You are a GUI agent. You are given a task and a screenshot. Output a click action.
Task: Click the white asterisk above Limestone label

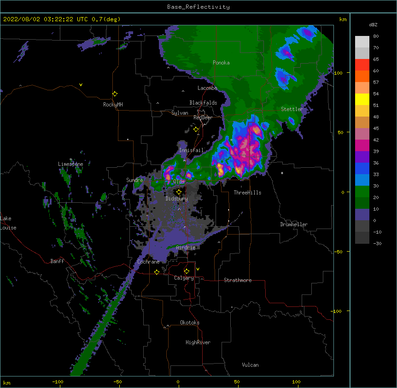click(71, 159)
